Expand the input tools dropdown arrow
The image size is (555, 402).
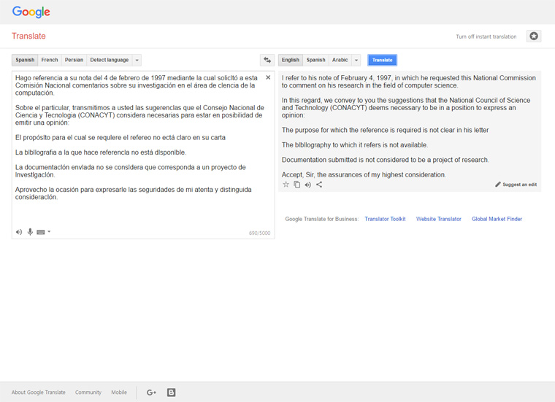pos(49,232)
